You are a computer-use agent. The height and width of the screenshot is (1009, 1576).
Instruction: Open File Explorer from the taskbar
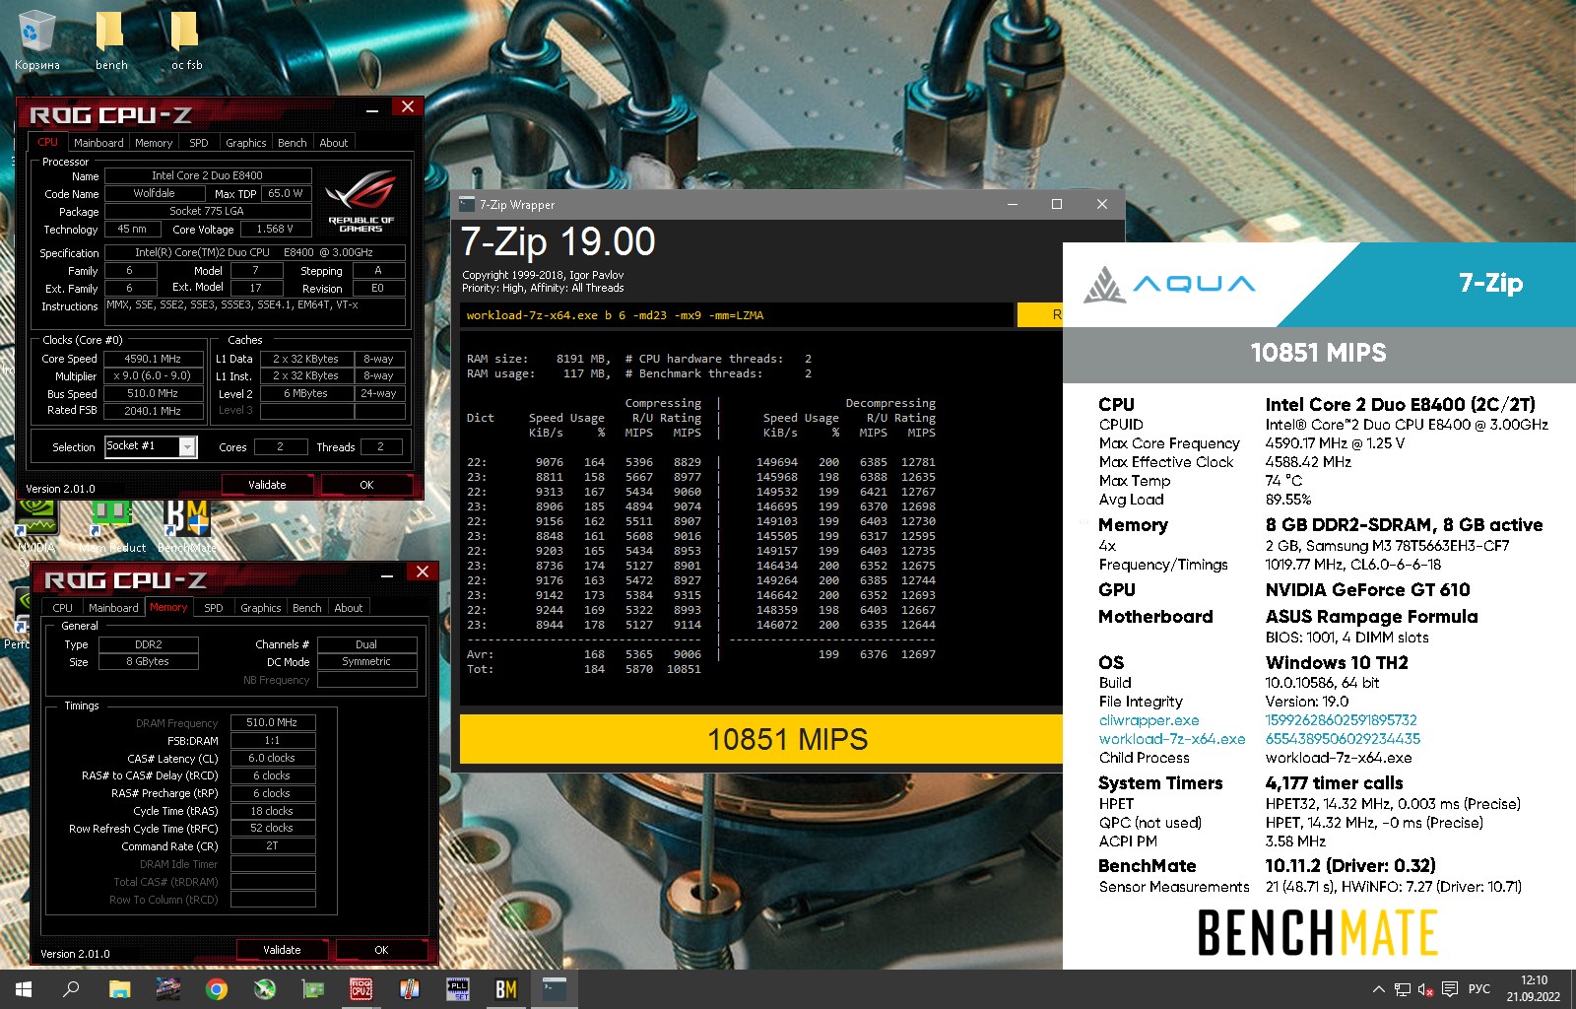(119, 989)
